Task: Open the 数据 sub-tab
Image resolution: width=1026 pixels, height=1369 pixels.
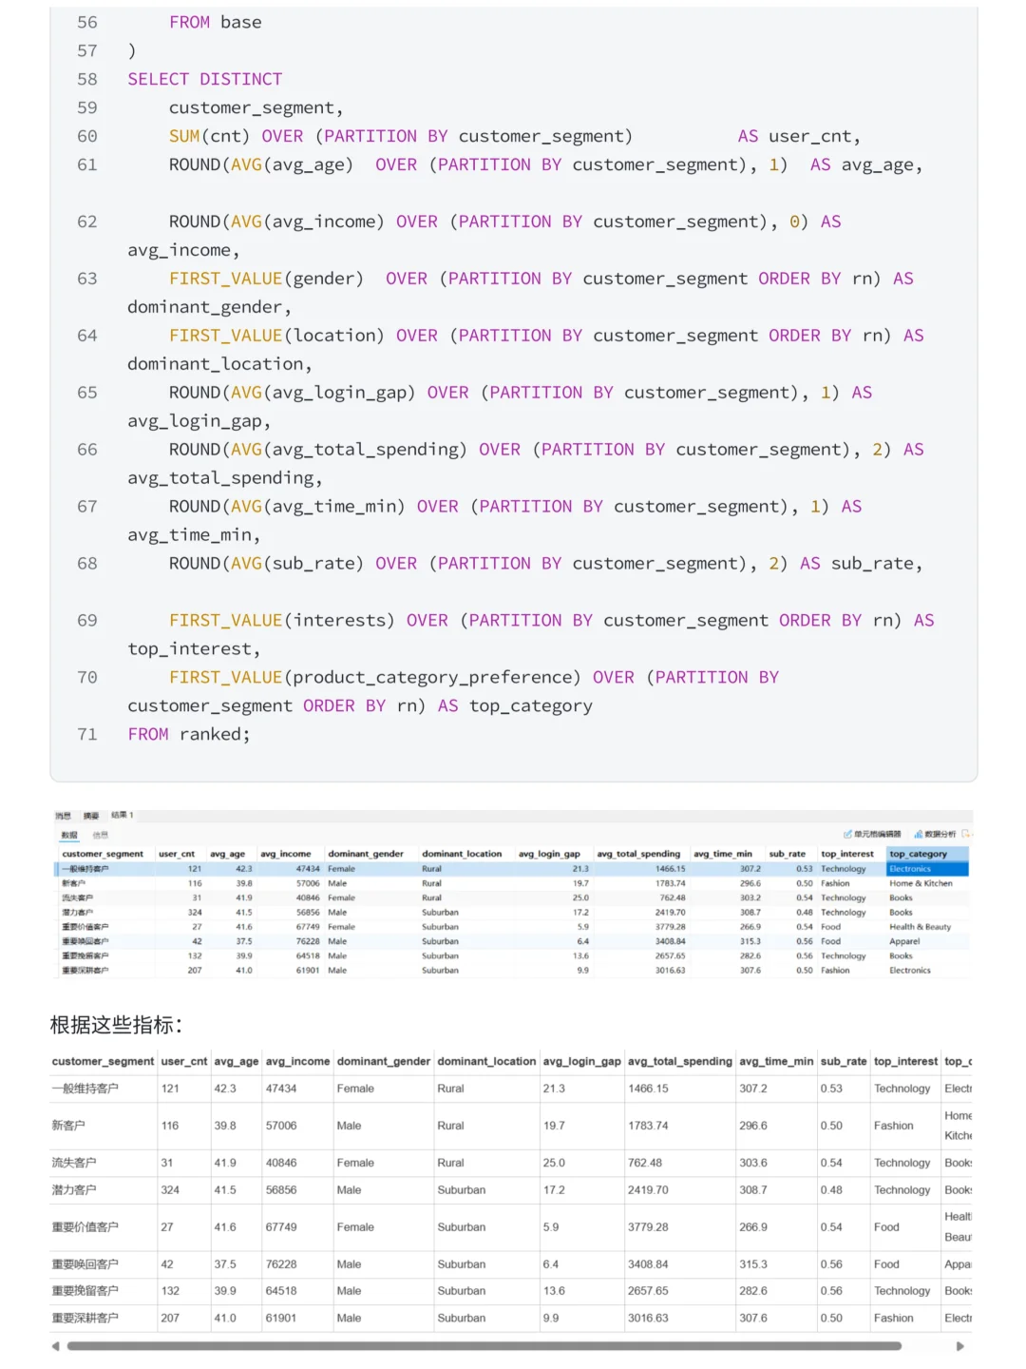Action: (69, 835)
